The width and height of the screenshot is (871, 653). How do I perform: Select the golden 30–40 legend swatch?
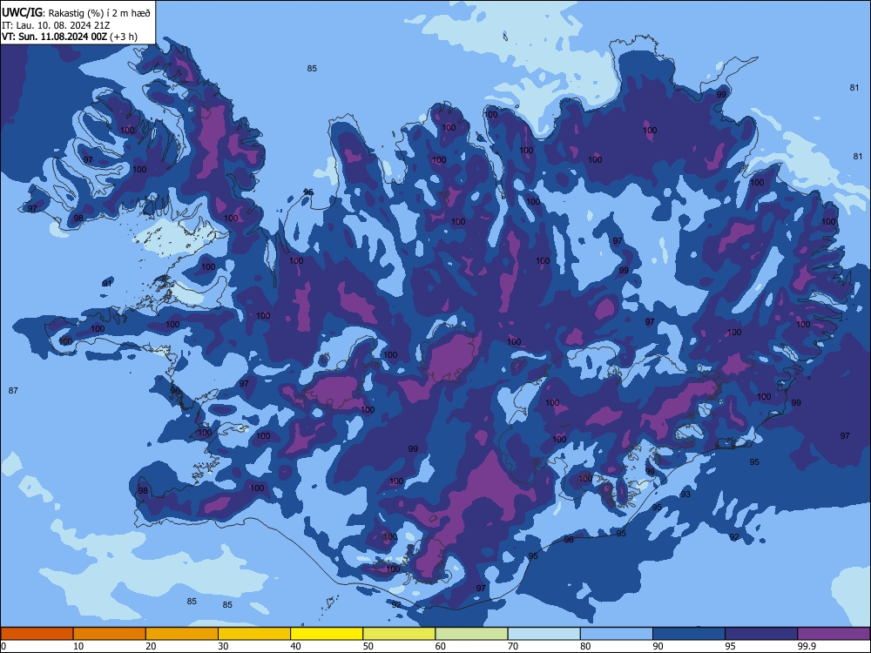254,634
